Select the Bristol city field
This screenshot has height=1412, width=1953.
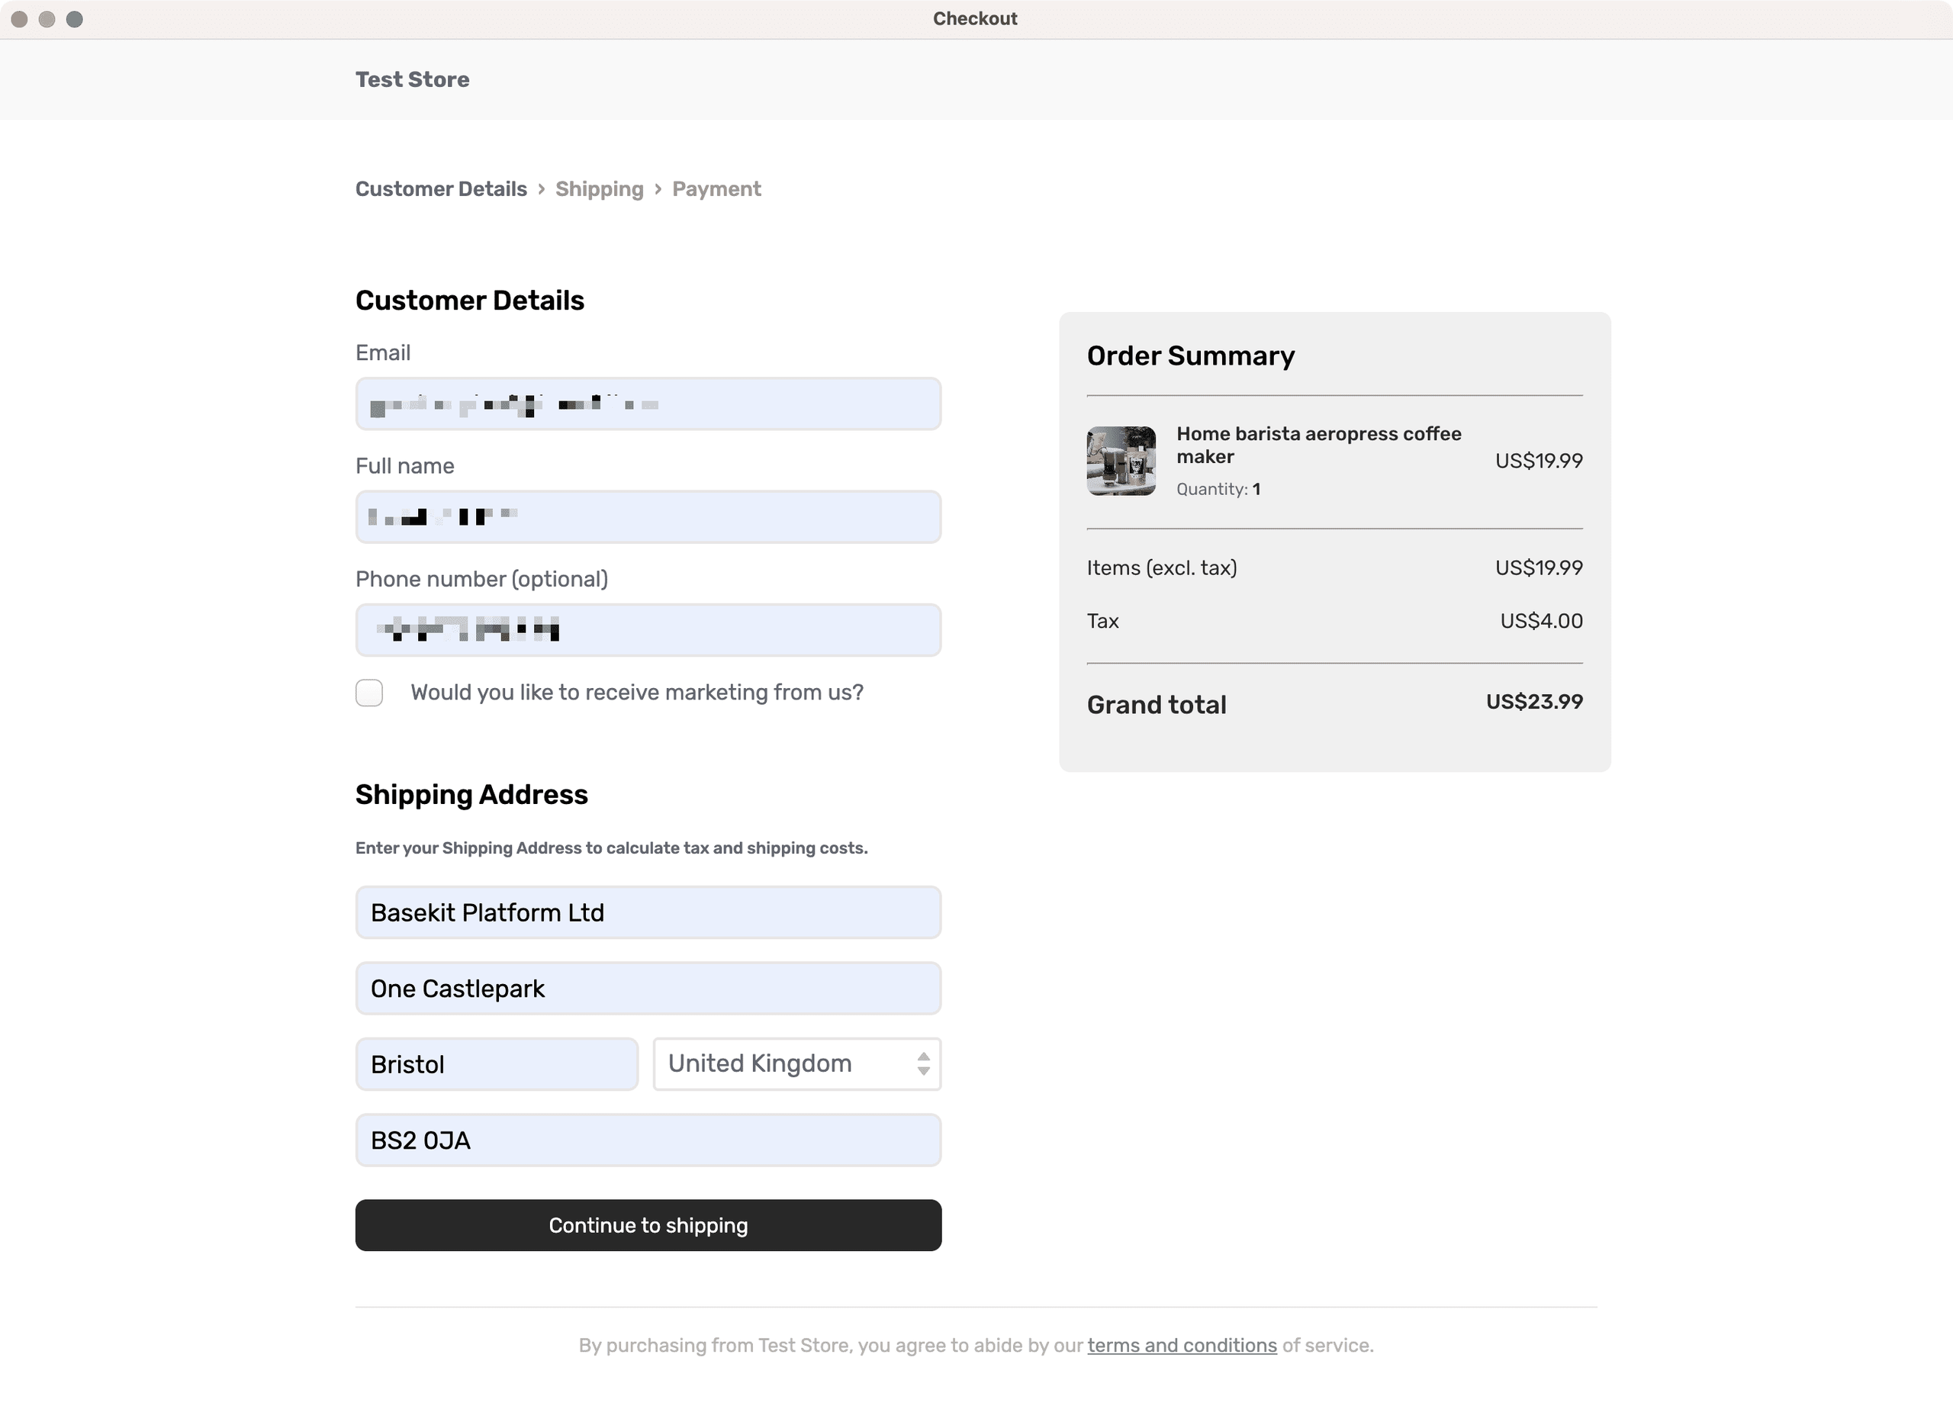click(x=497, y=1064)
